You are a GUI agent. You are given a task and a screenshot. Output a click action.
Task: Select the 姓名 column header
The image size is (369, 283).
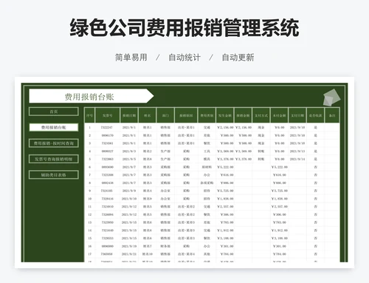tap(148, 115)
